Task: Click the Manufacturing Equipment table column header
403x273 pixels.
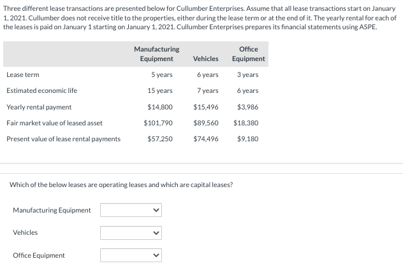Action: coord(156,54)
